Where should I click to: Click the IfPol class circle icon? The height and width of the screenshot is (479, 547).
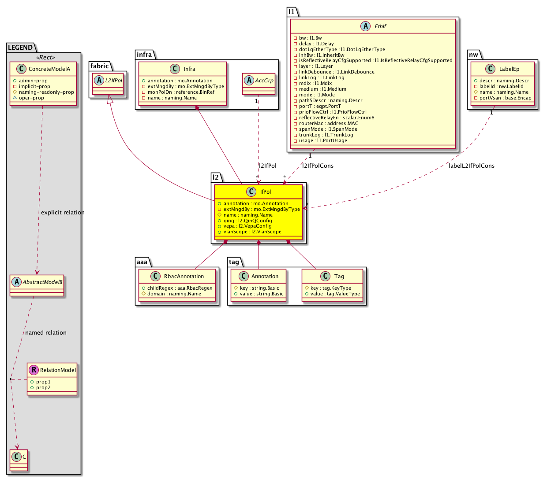[251, 192]
